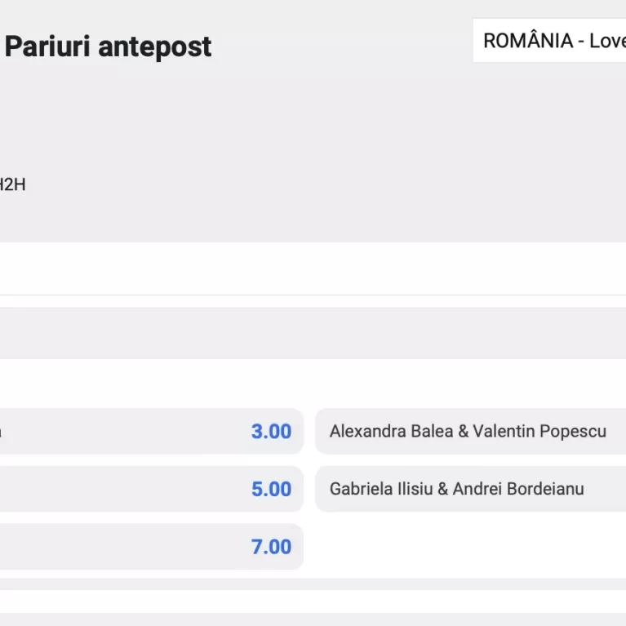This screenshot has height=626, width=626.
Task: Select the 5.00 odds bet
Action: pyautogui.click(x=151, y=489)
